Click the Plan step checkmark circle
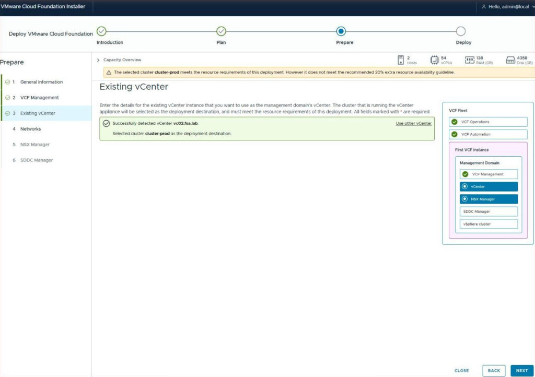Screen dimensions: 535x377 point(221,31)
